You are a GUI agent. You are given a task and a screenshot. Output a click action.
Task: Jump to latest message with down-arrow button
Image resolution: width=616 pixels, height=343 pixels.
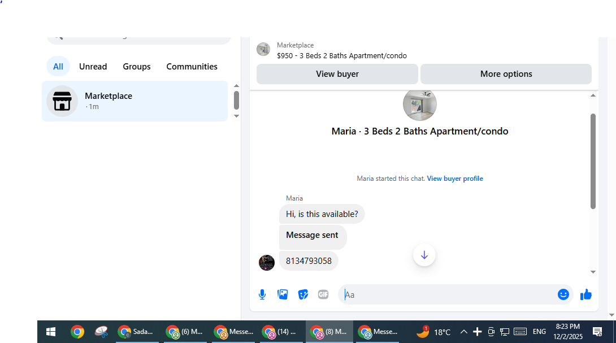[x=424, y=255]
